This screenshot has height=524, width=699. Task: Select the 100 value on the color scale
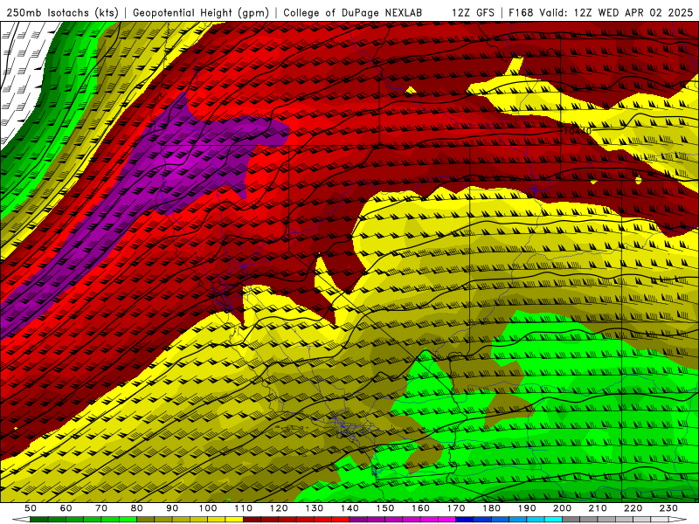[x=208, y=508]
